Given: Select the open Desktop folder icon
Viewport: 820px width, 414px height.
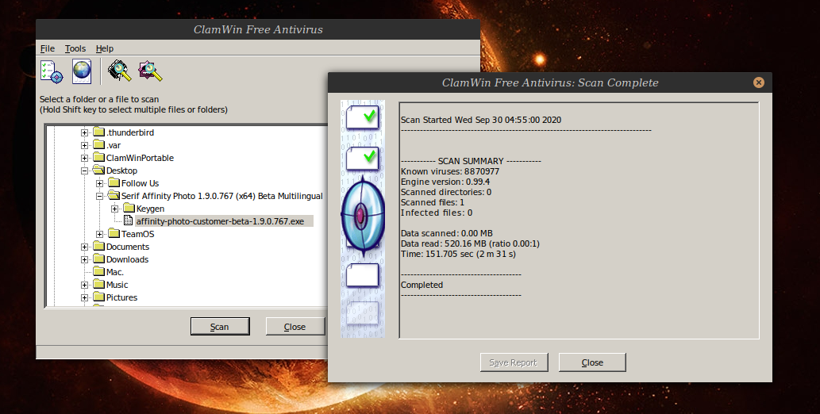Looking at the screenshot, I should click(x=99, y=170).
